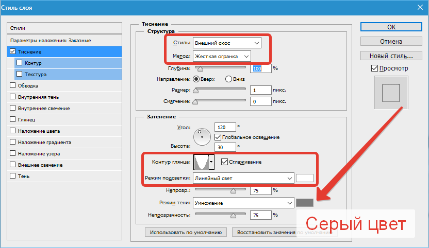Expand the Режим подсветки dropdown
This screenshot has height=248, width=429.
coord(243,178)
